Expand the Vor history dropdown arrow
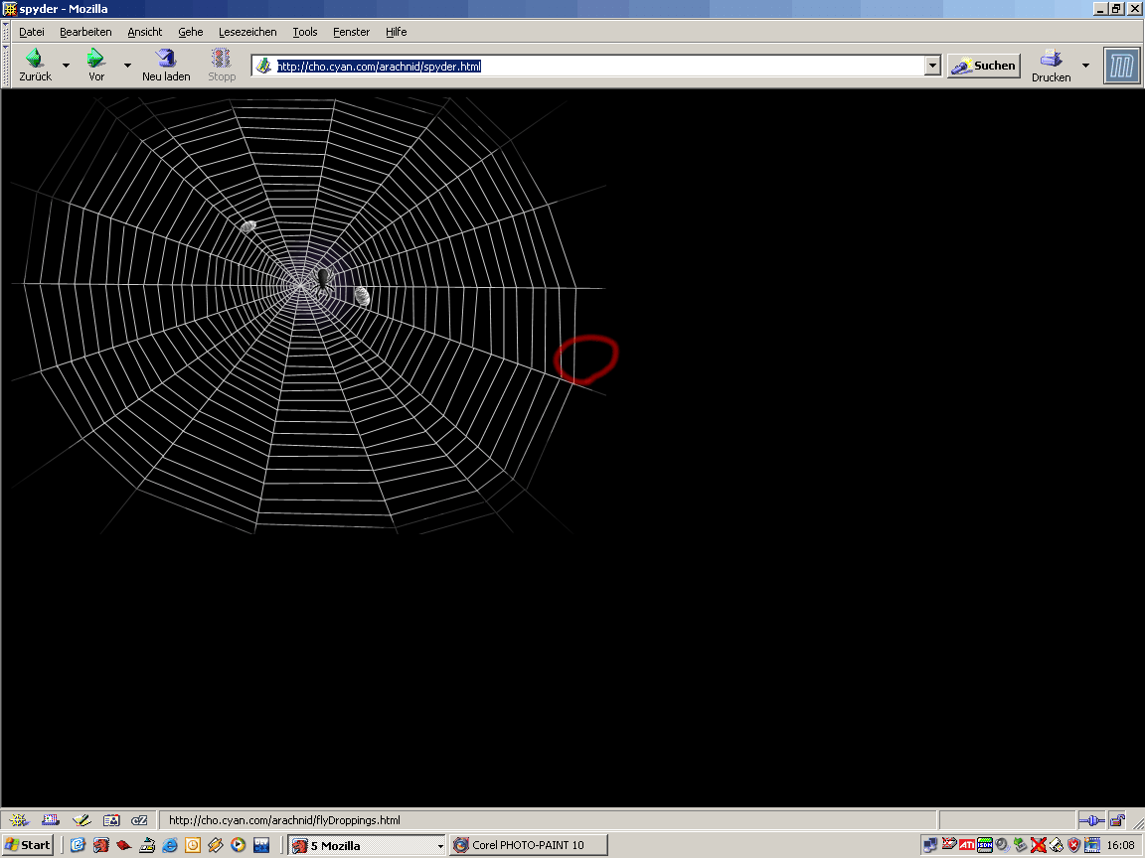 click(127, 66)
